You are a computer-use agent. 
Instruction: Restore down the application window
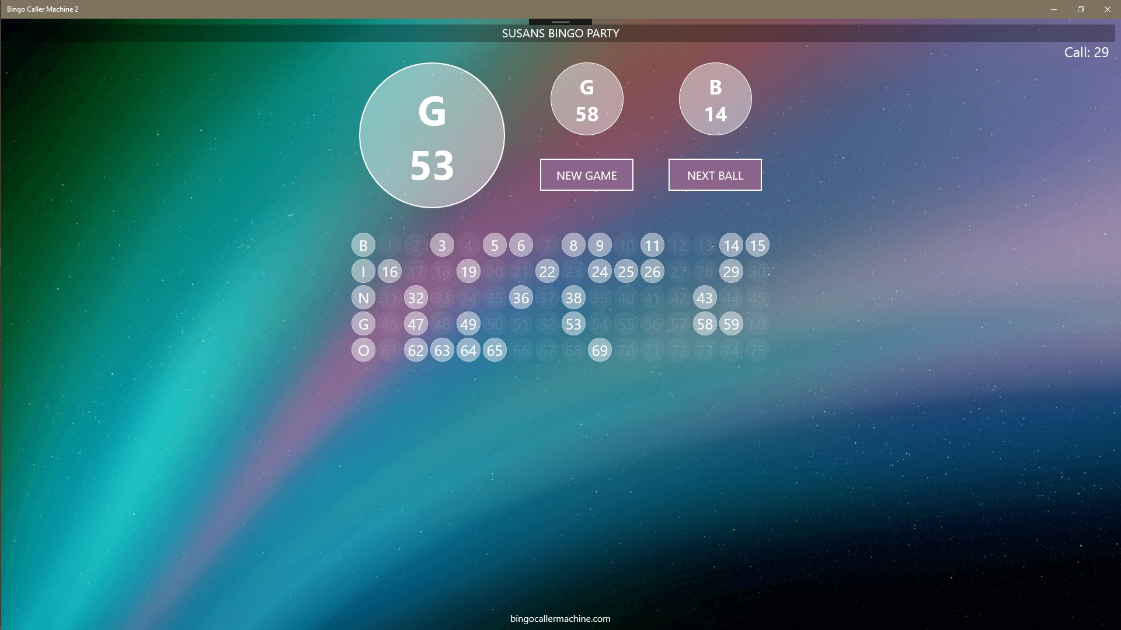click(1080, 9)
